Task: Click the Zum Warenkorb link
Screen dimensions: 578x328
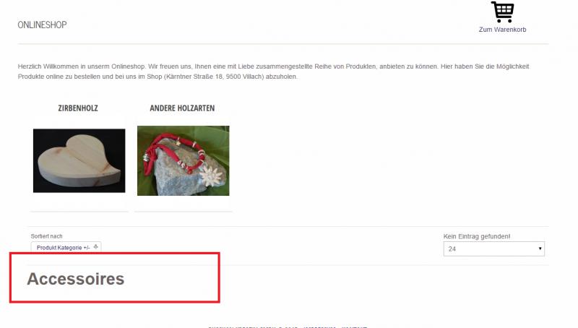Action: (x=502, y=30)
